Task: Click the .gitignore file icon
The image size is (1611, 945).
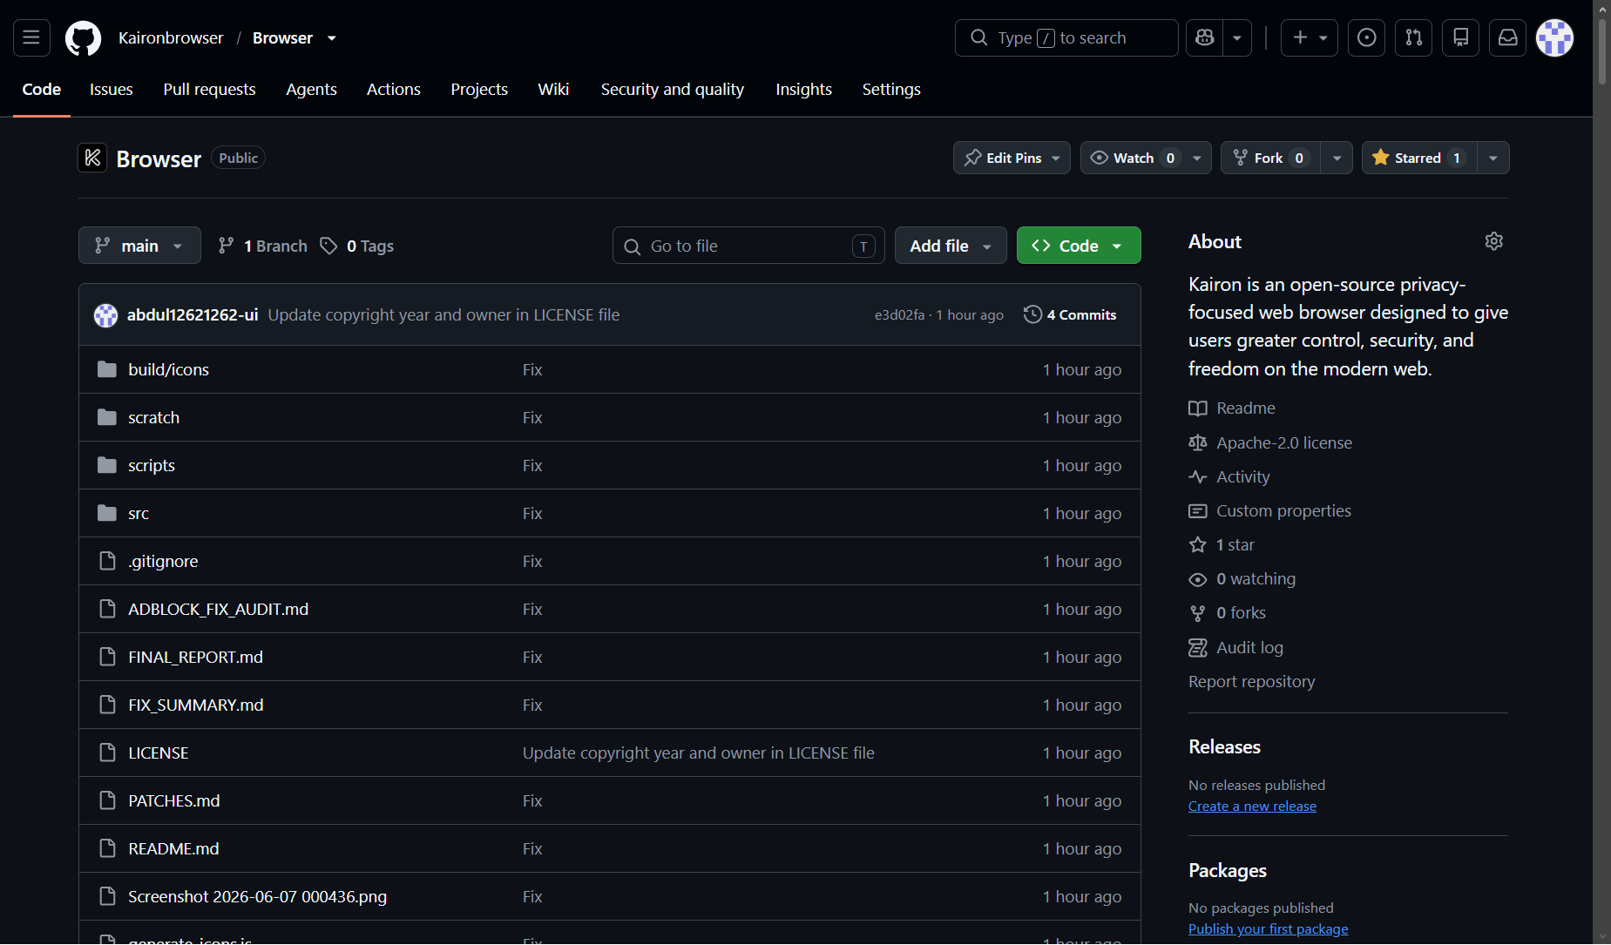Action: click(107, 561)
